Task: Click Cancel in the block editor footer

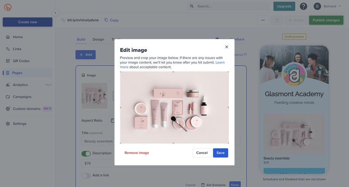Action: [x=190, y=185]
